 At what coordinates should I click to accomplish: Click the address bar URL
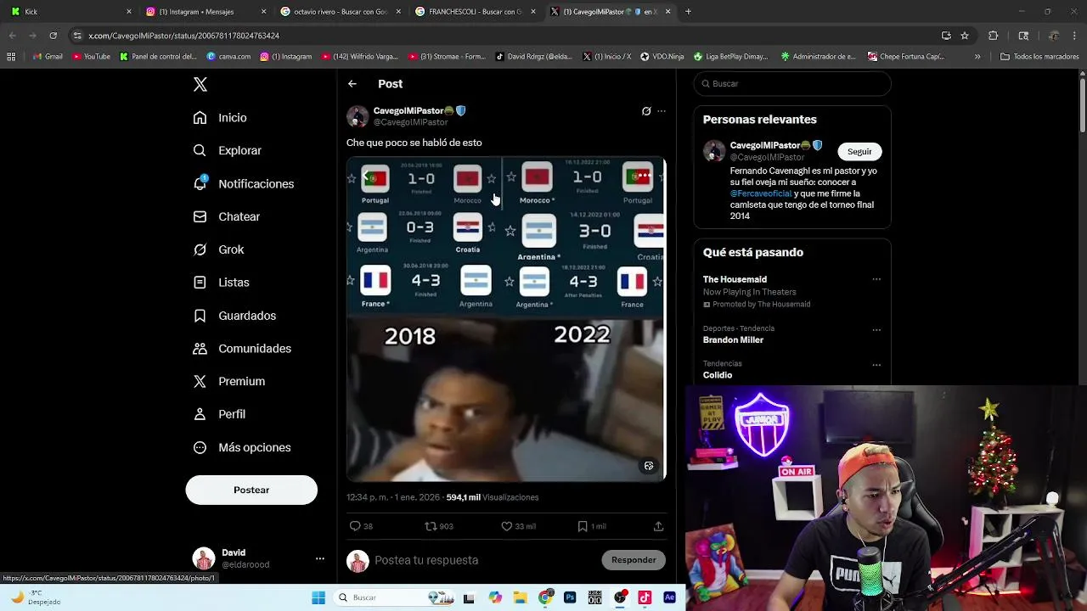(x=183, y=36)
